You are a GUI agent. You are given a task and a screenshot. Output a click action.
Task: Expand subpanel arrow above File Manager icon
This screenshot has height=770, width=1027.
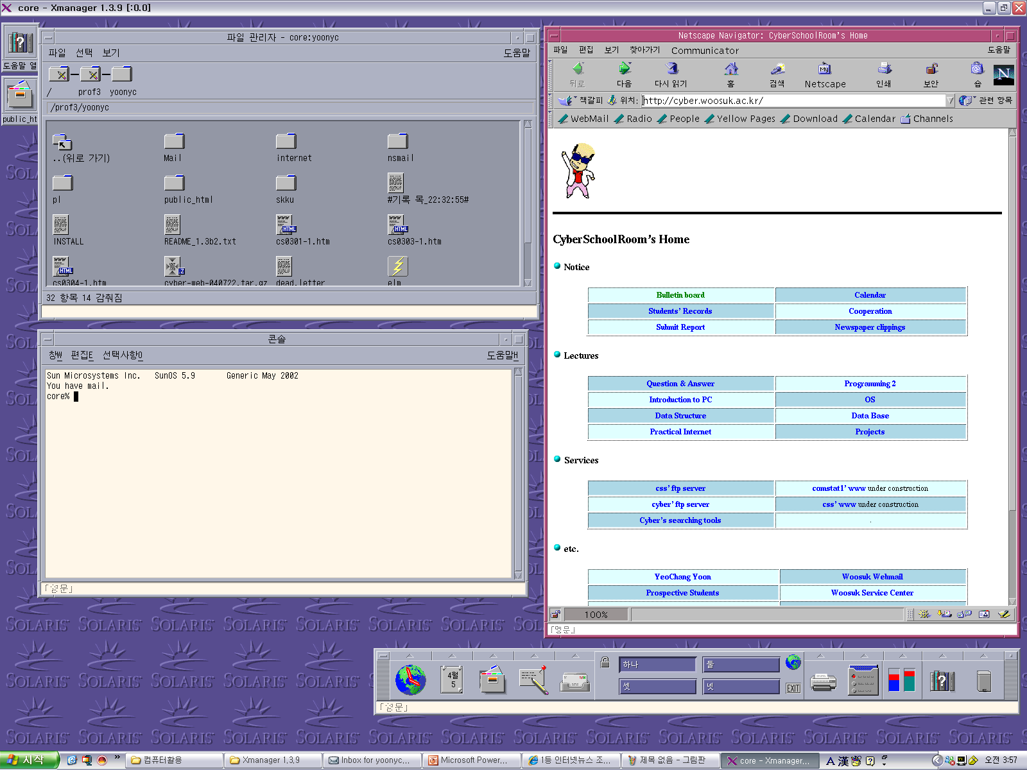493,656
